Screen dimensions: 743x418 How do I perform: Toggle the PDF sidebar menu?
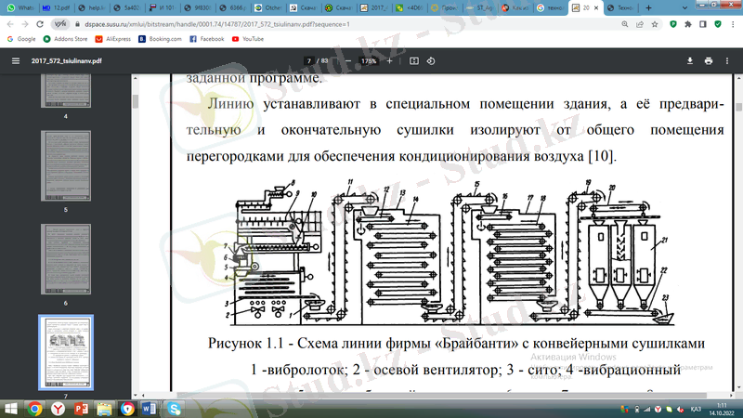click(x=14, y=60)
